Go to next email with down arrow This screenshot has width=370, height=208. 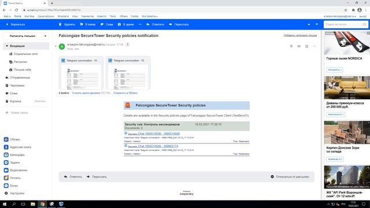pos(317,24)
